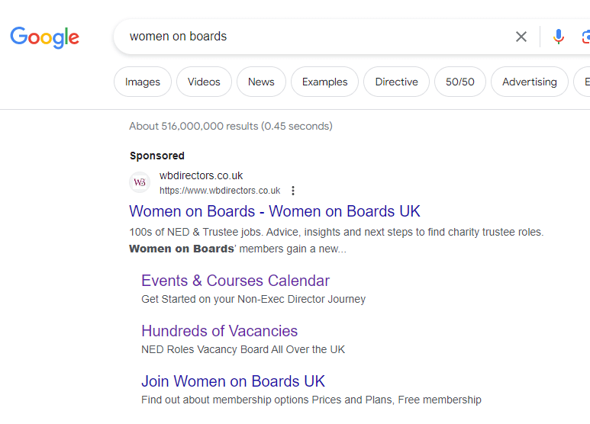Select the Images filter chip

(143, 82)
